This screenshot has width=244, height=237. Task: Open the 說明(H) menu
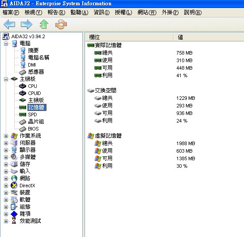coord(193,12)
